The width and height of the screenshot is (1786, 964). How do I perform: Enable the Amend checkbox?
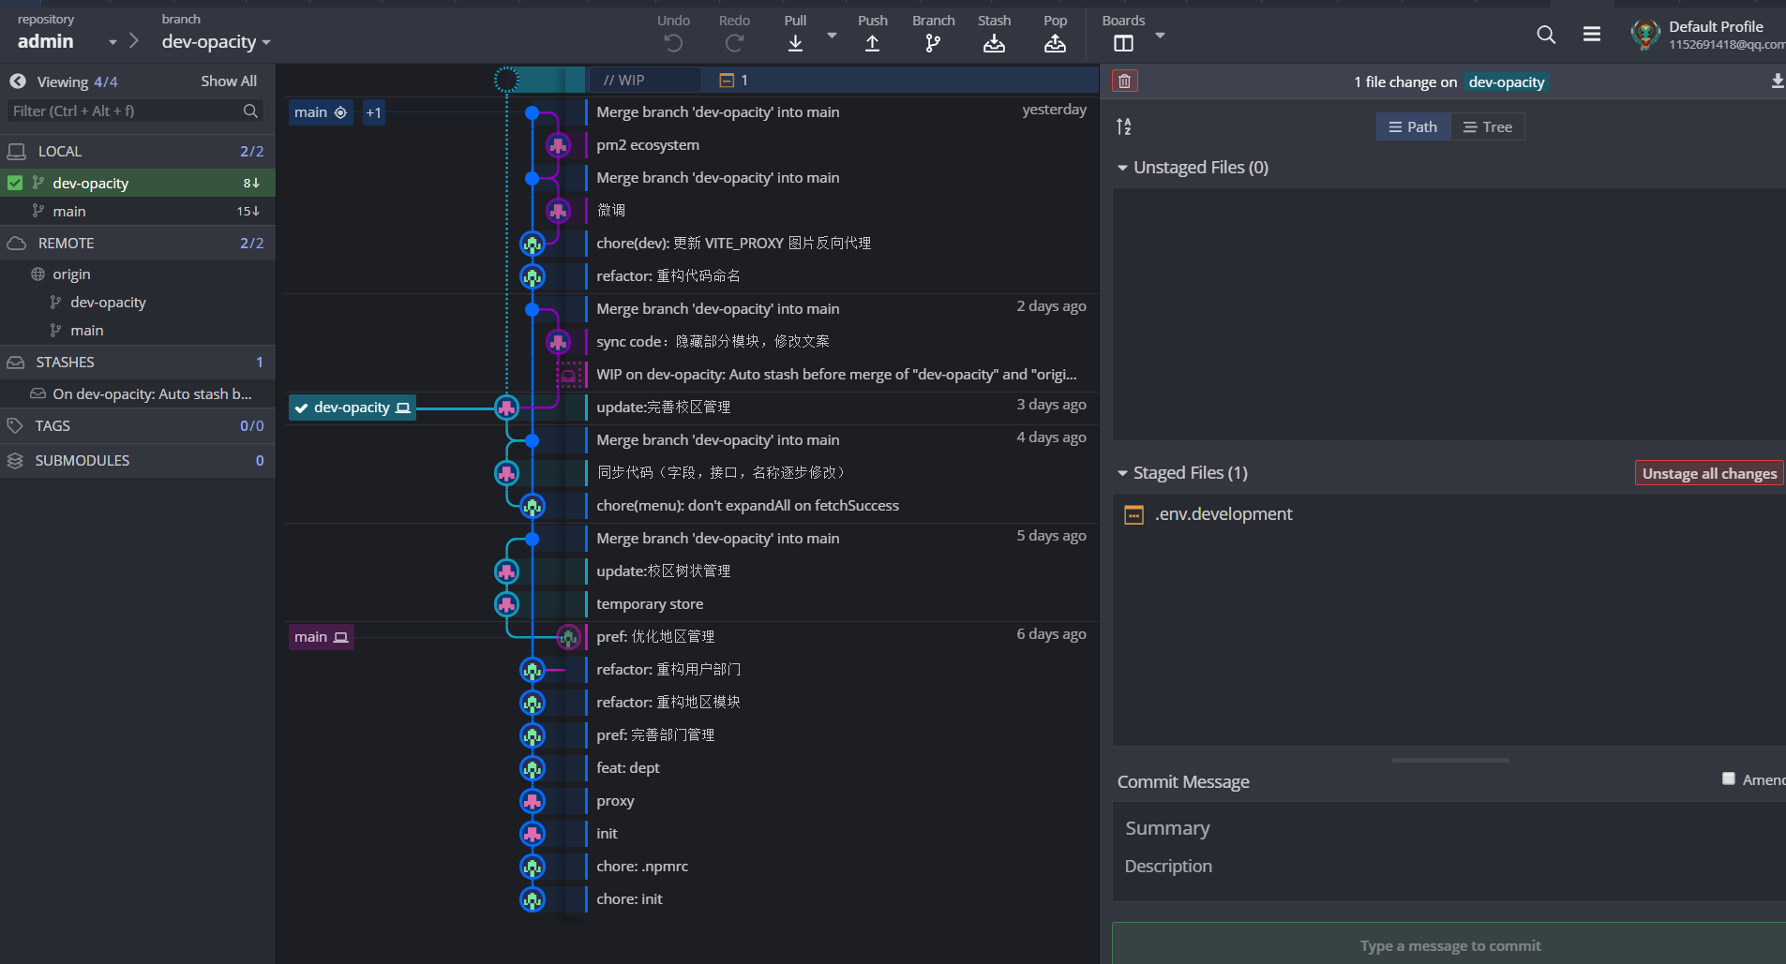(x=1729, y=779)
